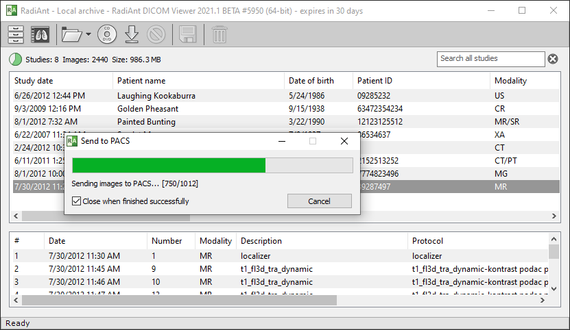Click left arrow of series horizontal scrollbar
The image size is (570, 330).
(x=16, y=301)
